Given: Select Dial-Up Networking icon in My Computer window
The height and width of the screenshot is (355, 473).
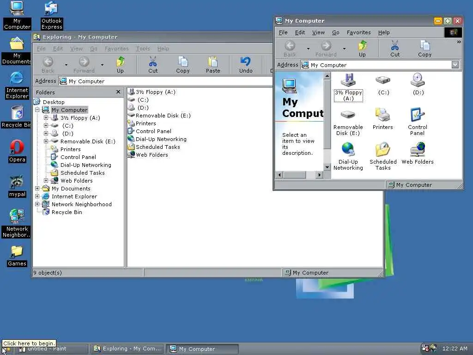Looking at the screenshot, I should (x=348, y=157).
